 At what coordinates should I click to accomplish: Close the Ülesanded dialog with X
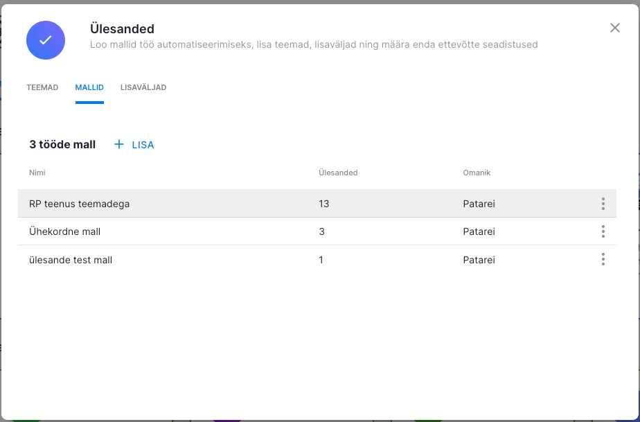tap(614, 28)
